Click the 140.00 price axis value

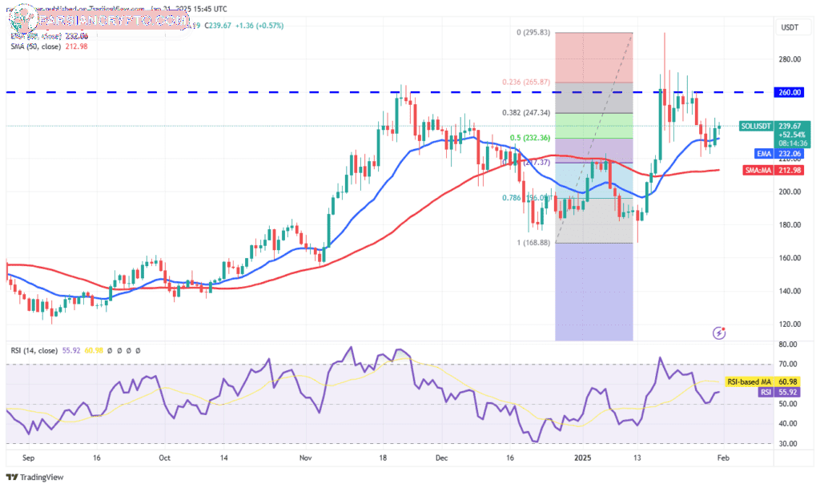click(x=789, y=292)
